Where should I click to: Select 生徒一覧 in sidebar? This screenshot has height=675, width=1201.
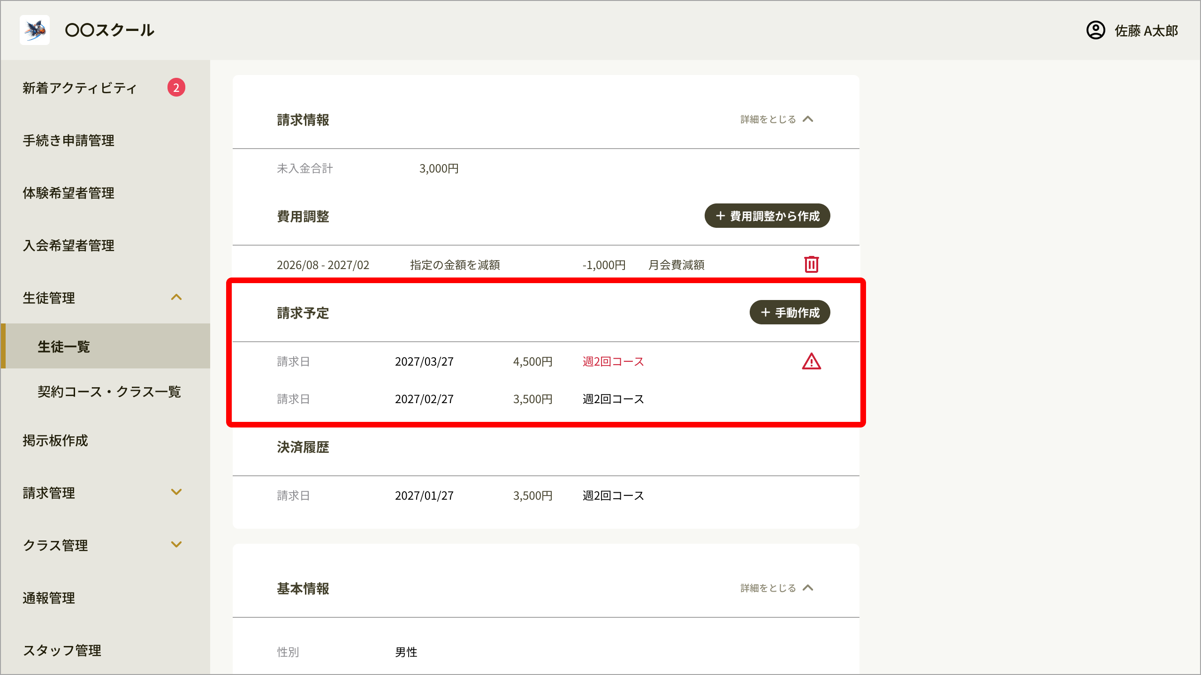[x=106, y=346]
